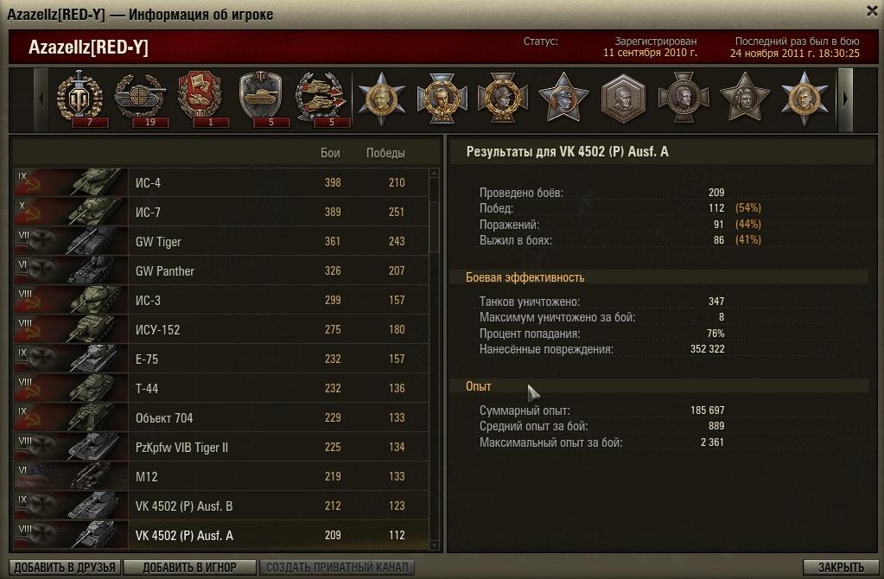Screen dimensions: 884x579
Task: Click the list scroll-down arrow
Action: [434, 545]
